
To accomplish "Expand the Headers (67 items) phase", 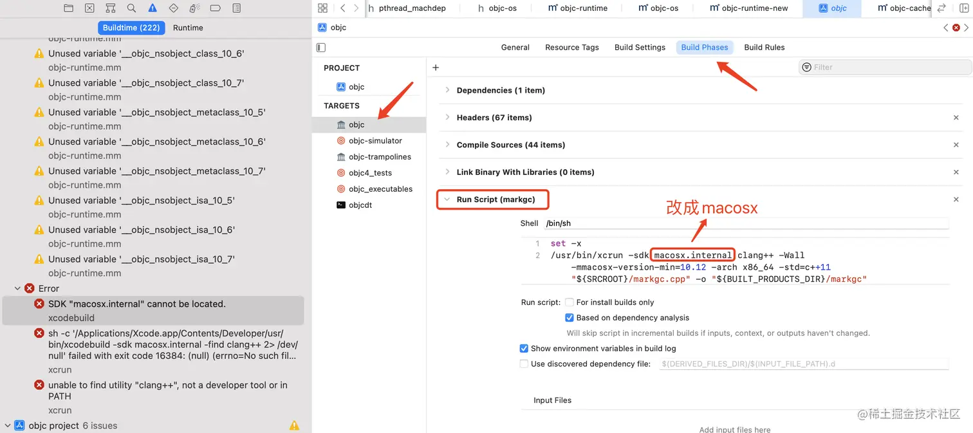I will [447, 117].
